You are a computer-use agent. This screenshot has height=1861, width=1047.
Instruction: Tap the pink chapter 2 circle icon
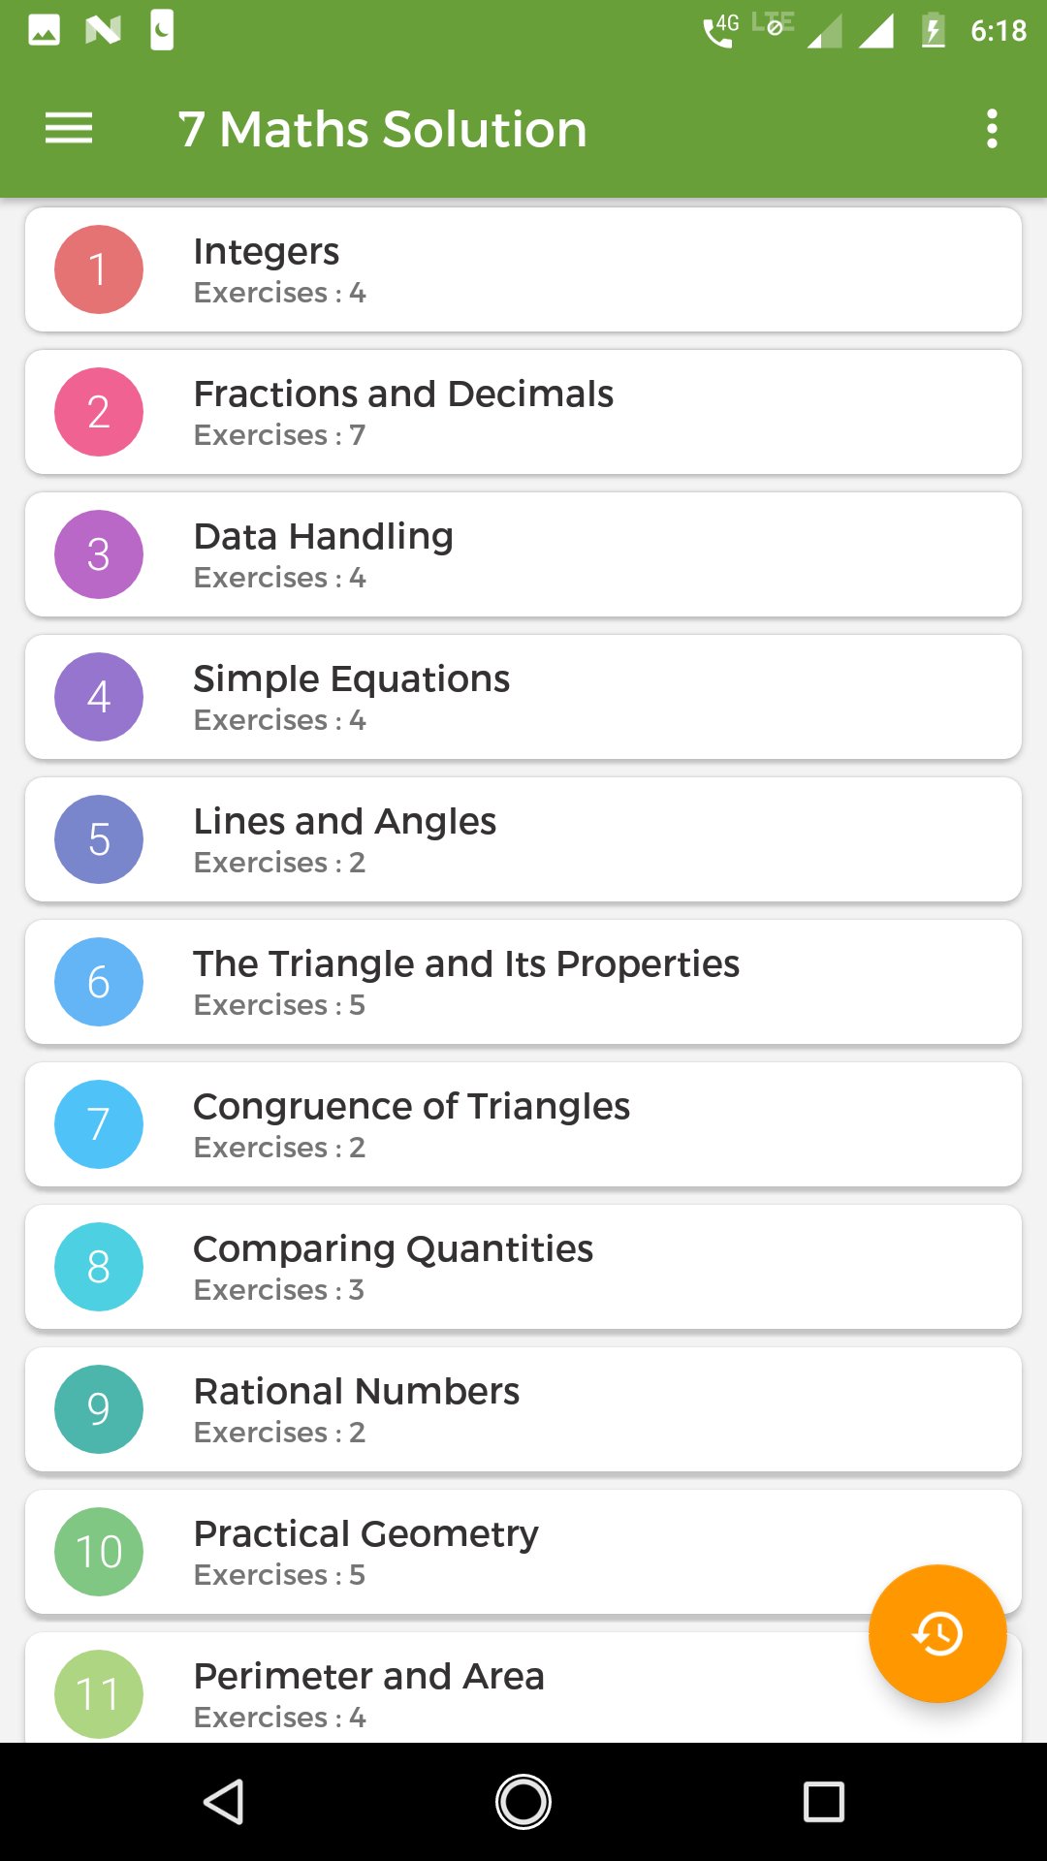99,412
